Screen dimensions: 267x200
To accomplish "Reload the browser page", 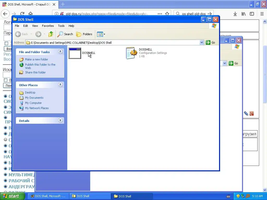I will 22,14.
